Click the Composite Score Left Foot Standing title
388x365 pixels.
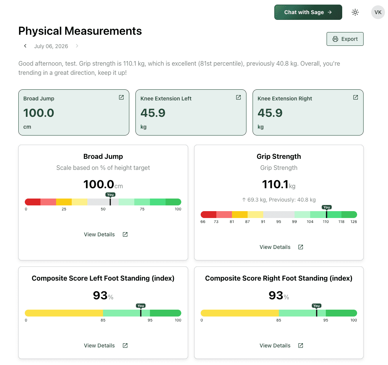click(103, 278)
